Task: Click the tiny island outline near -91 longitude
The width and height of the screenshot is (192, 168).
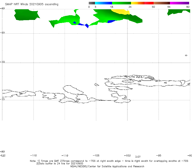Action: point(186,55)
